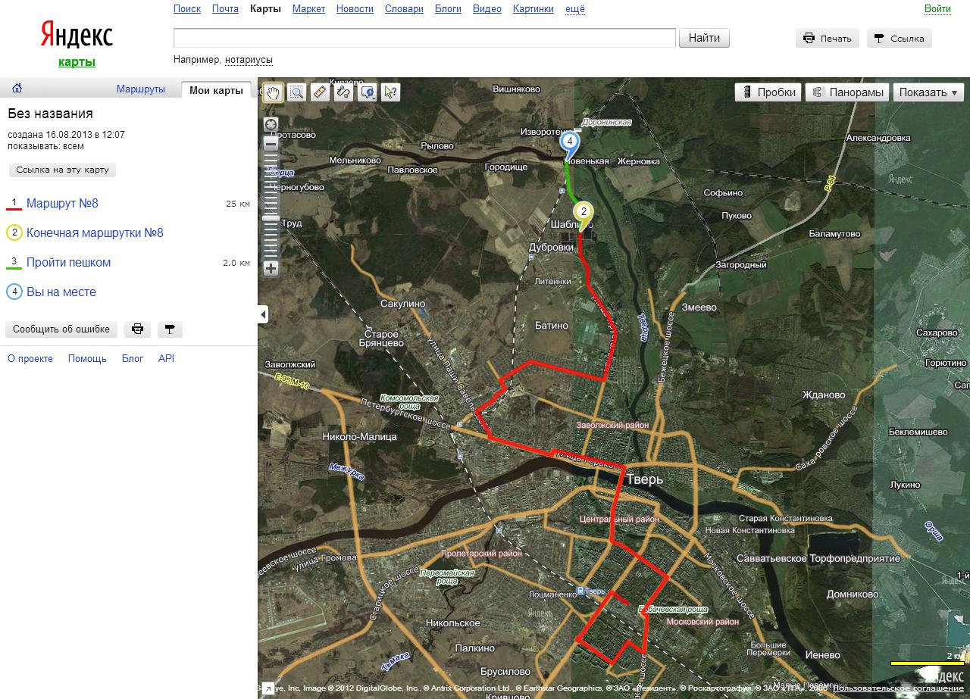
Task: Open Видео in top navigation
Action: (487, 9)
